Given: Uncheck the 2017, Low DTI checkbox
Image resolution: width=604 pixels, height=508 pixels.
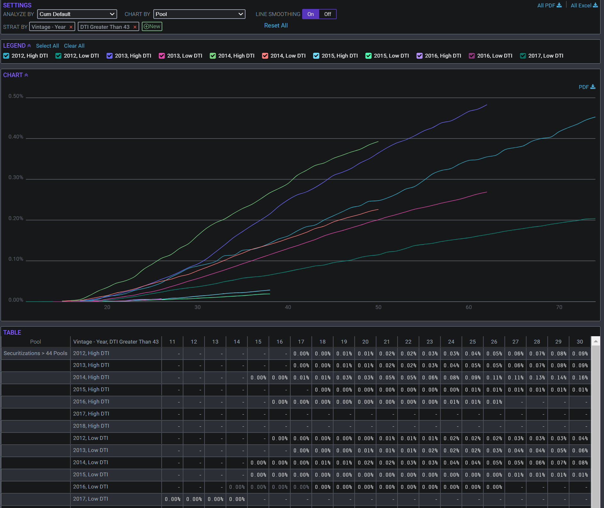Looking at the screenshot, I should click(x=523, y=56).
